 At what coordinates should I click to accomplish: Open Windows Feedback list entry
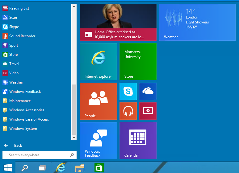tap(22, 92)
